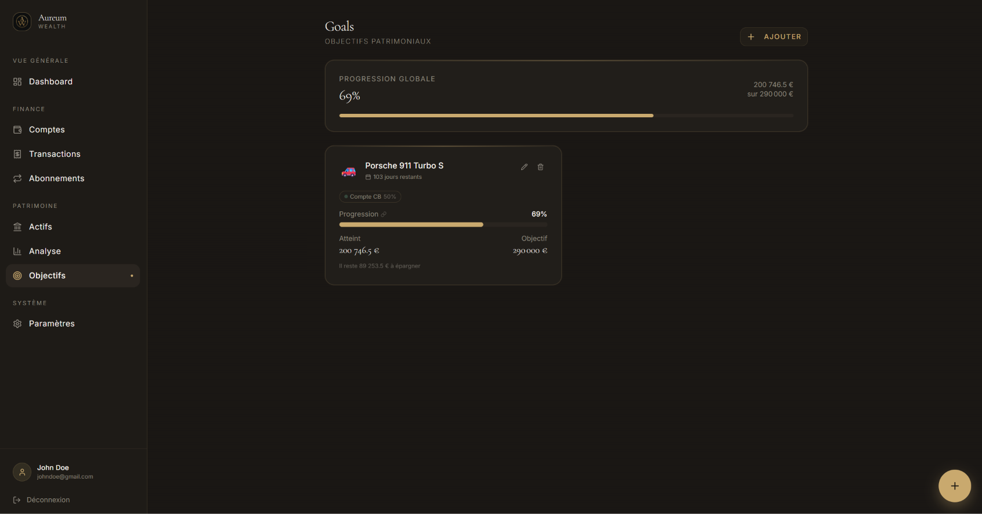Click the Goals page heading
The image size is (982, 514).
click(340, 26)
